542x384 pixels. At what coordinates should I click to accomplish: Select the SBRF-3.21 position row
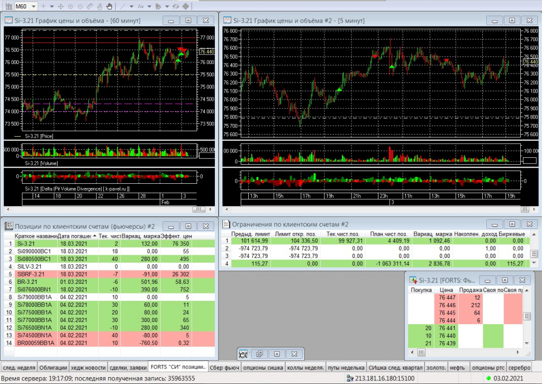point(109,274)
